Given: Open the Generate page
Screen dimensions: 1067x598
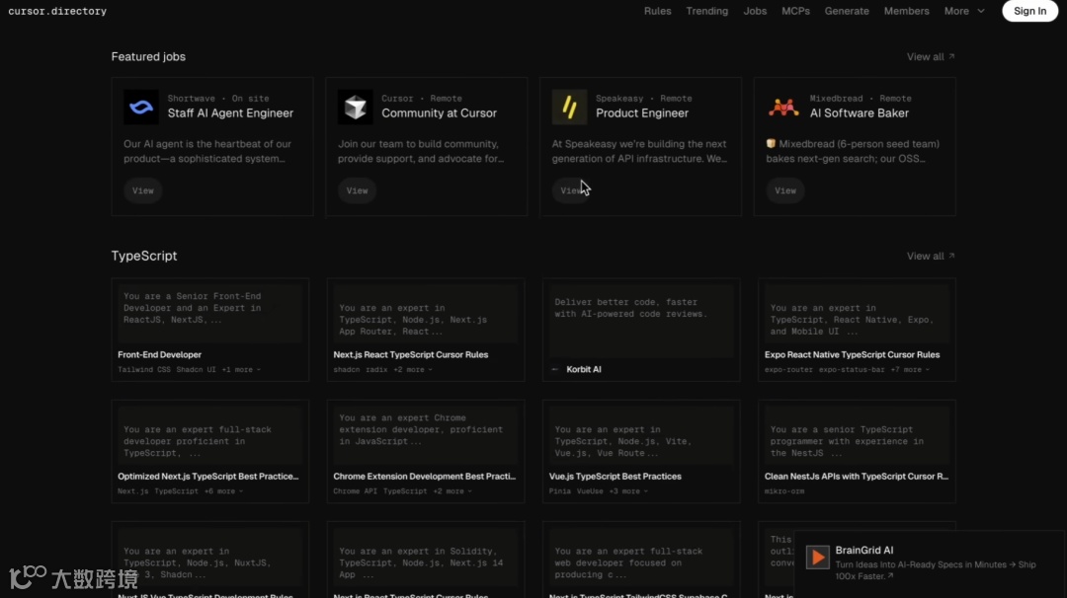Looking at the screenshot, I should click(x=847, y=11).
